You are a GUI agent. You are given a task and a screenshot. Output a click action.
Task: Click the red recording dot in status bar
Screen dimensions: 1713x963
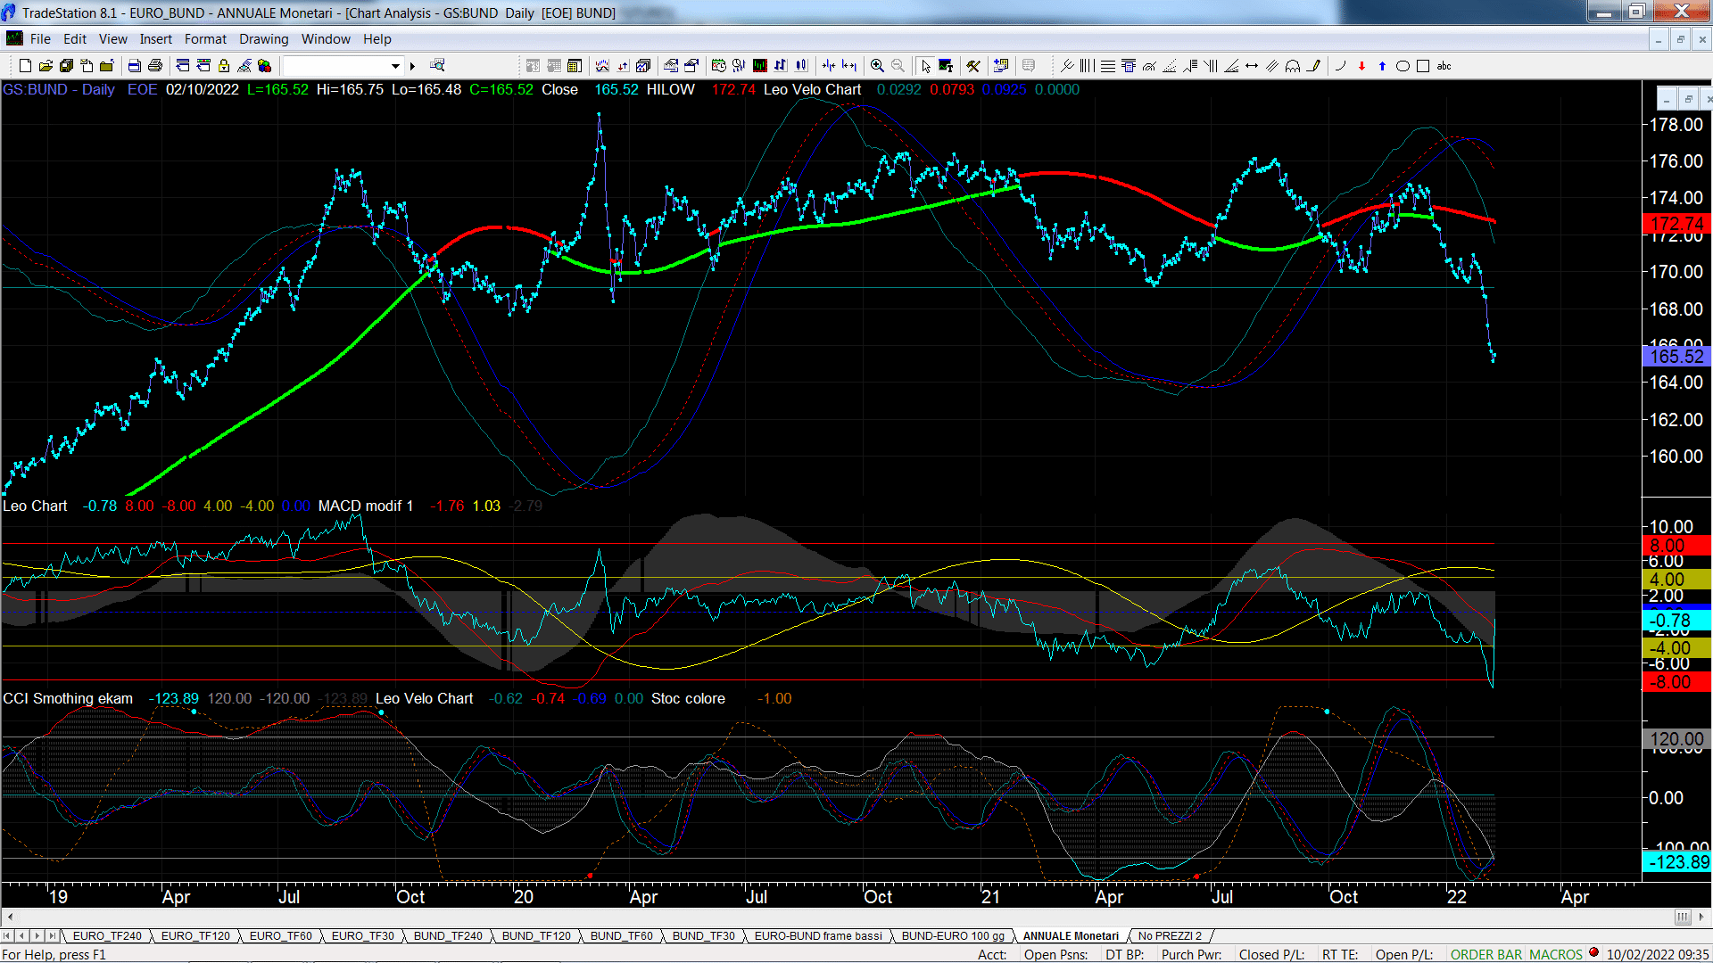pos(1593,953)
